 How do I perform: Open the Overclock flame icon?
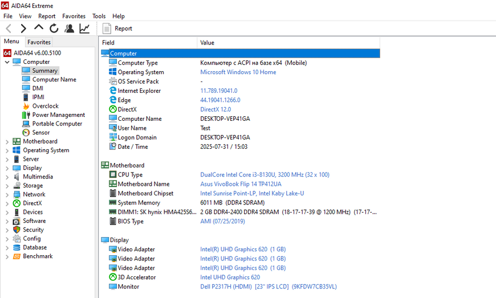click(26, 106)
